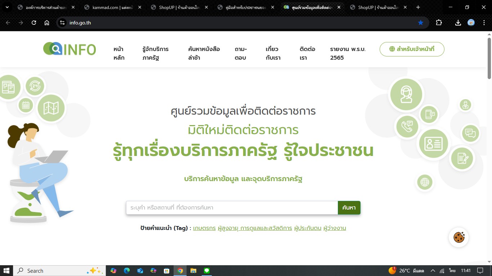Click the search keyword input field
Image resolution: width=492 pixels, height=276 pixels.
232,208
